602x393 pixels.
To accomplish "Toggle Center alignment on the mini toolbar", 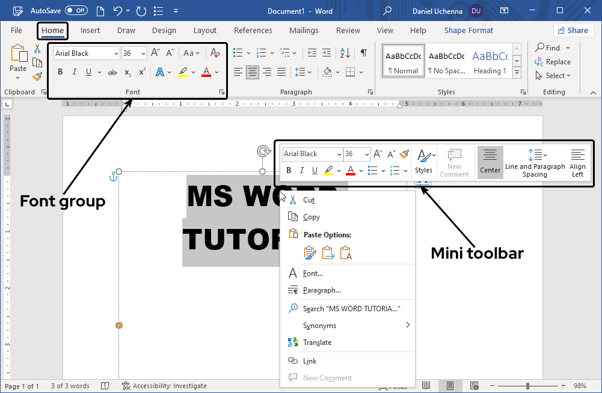I will [490, 162].
